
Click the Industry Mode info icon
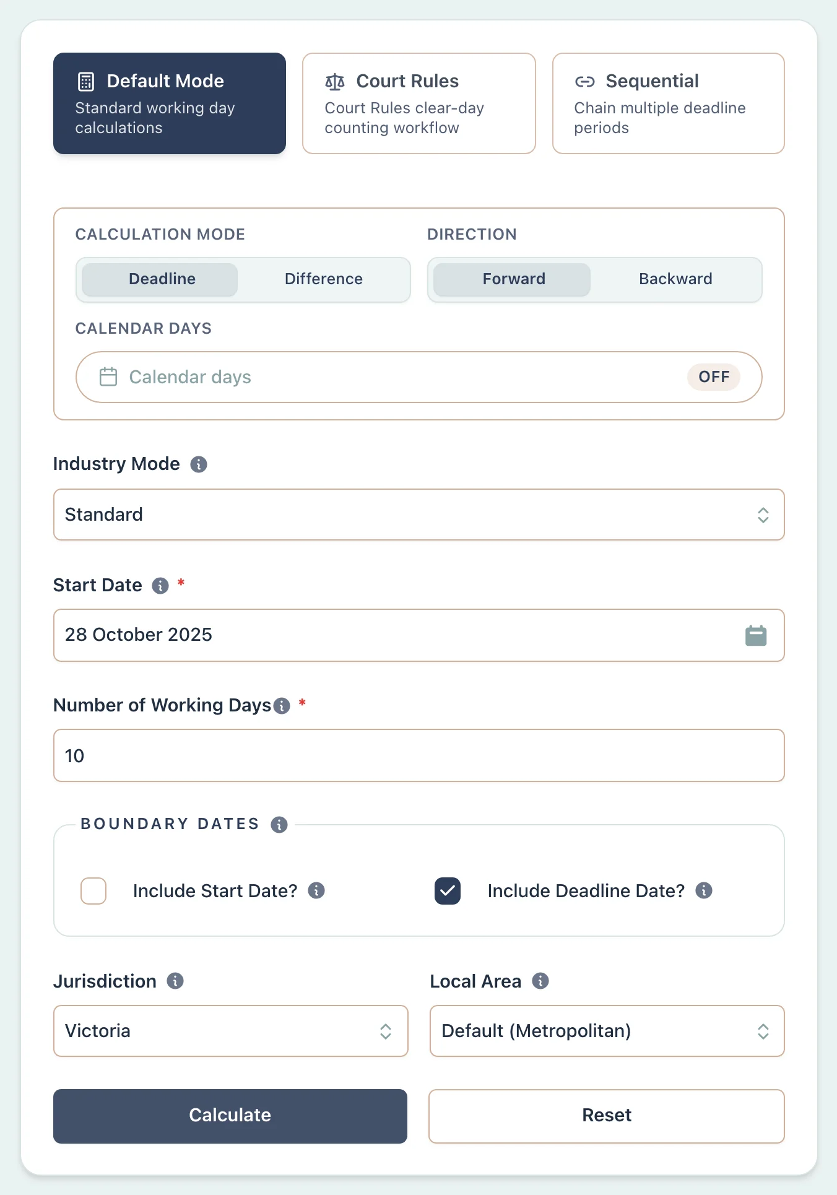(x=198, y=464)
